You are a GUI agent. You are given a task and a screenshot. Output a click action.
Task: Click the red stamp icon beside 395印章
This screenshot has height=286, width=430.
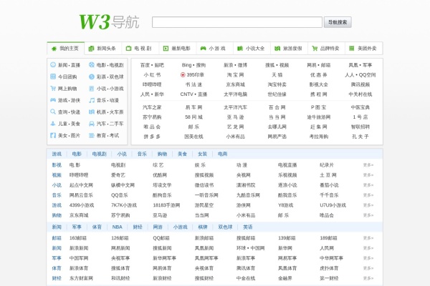183,74
